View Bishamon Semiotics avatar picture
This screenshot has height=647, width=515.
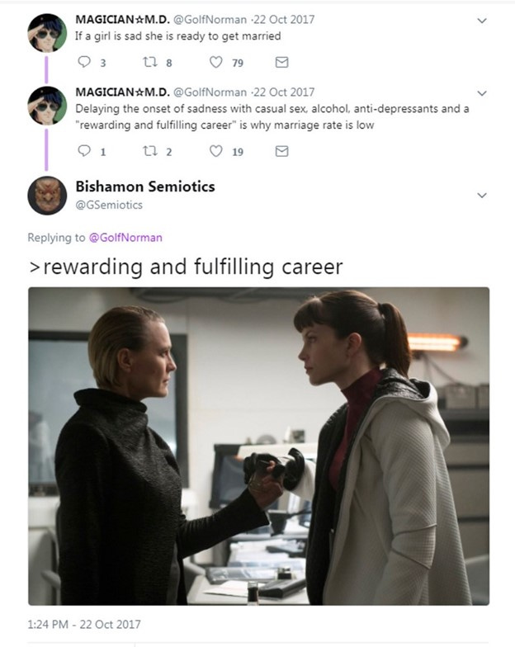[47, 196]
